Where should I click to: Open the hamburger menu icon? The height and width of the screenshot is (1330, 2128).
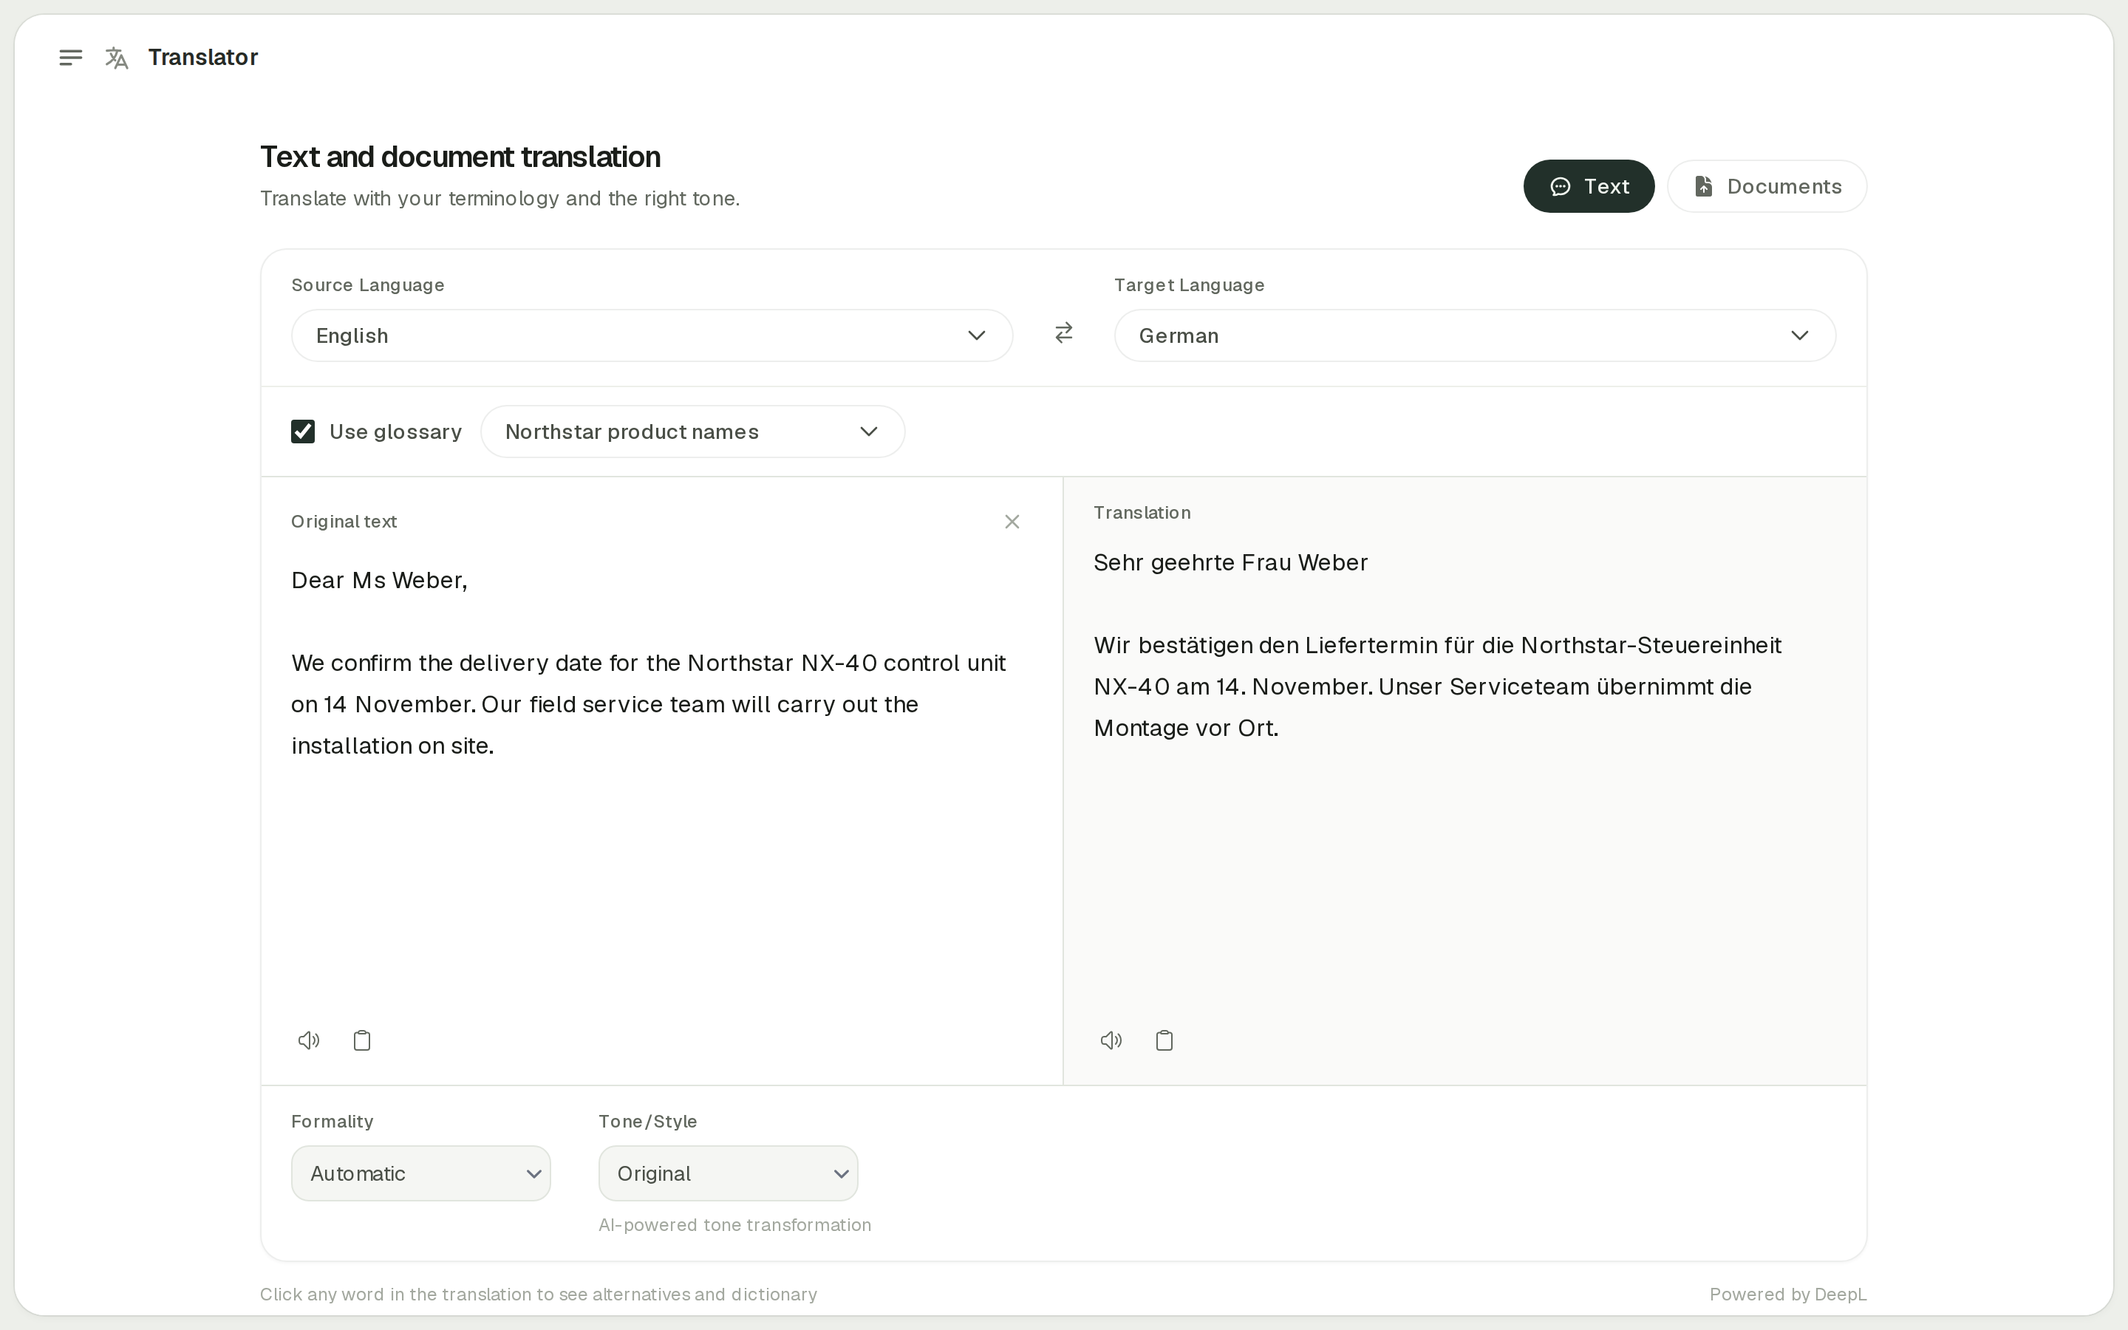[x=70, y=57]
